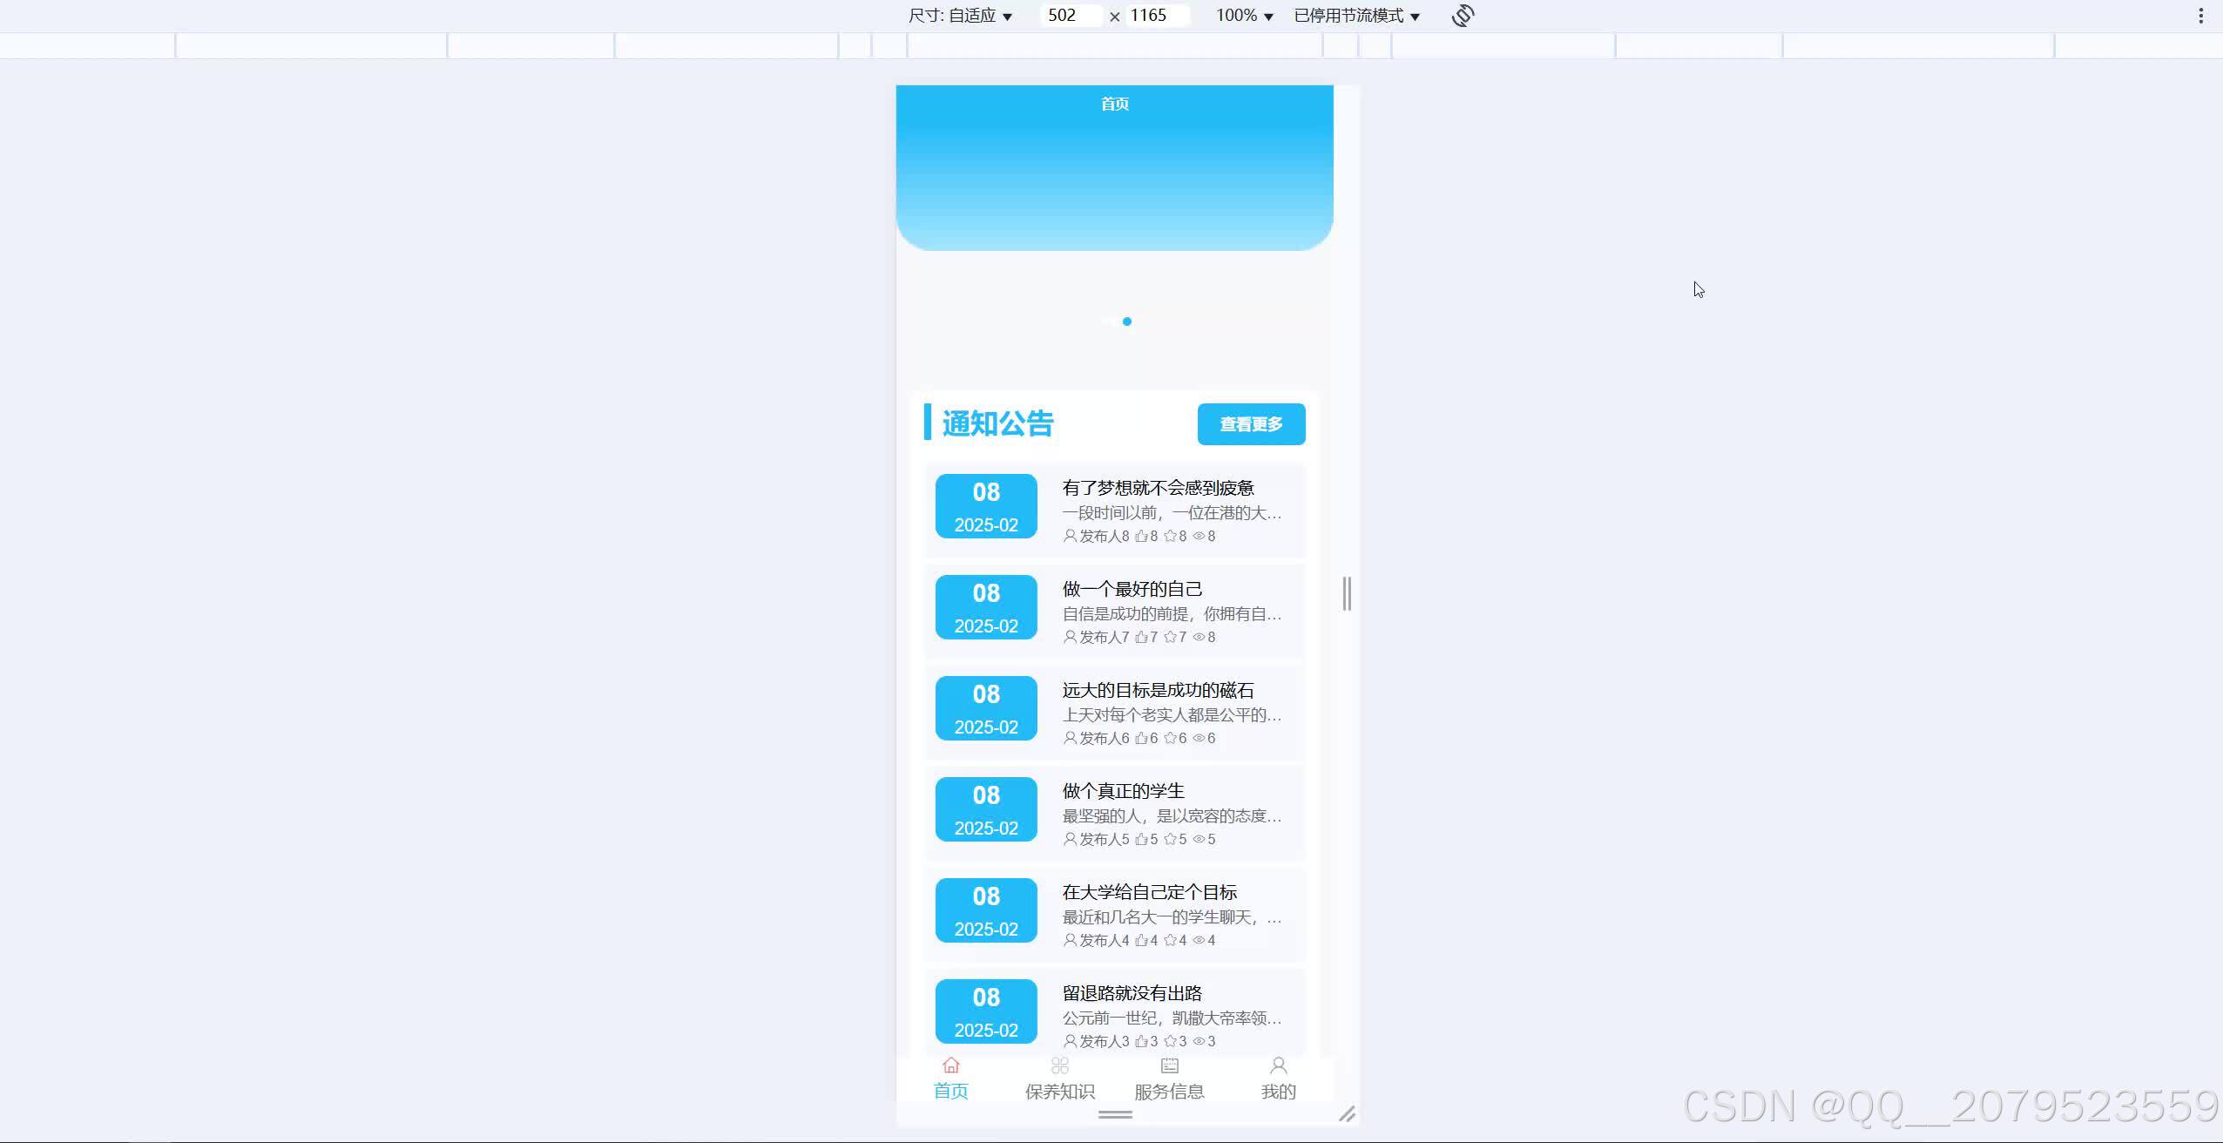Click the star icon in 发布人4 row
The image size is (2223, 1143).
pos(1170,940)
